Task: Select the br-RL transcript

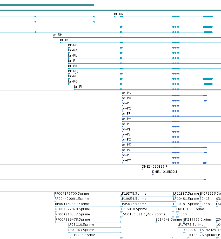Action: point(72,56)
